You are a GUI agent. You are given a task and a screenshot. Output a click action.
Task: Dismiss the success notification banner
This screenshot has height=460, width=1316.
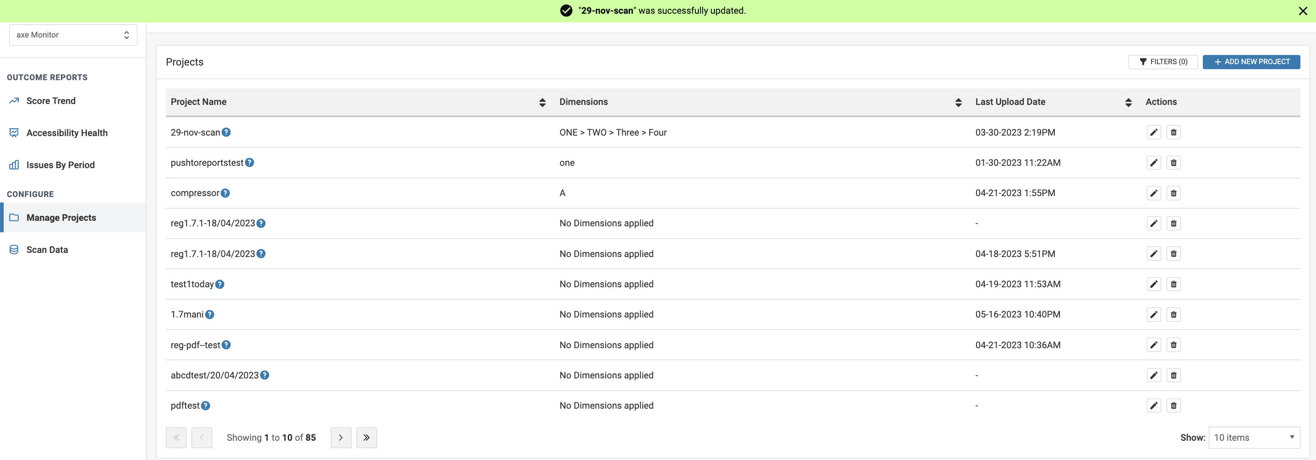1303,11
